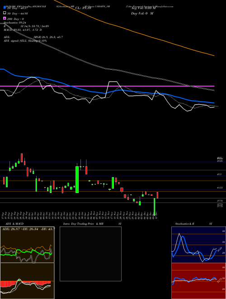Click the long green candle second from the right

155,207
